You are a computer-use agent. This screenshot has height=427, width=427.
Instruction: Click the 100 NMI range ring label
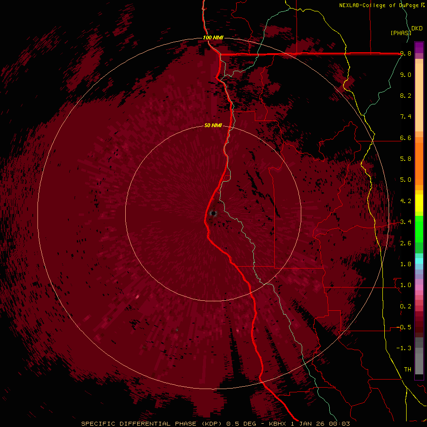pyautogui.click(x=213, y=37)
